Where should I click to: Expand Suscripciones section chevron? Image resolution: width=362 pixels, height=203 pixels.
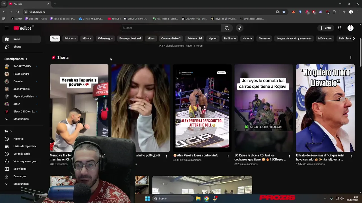(27, 59)
